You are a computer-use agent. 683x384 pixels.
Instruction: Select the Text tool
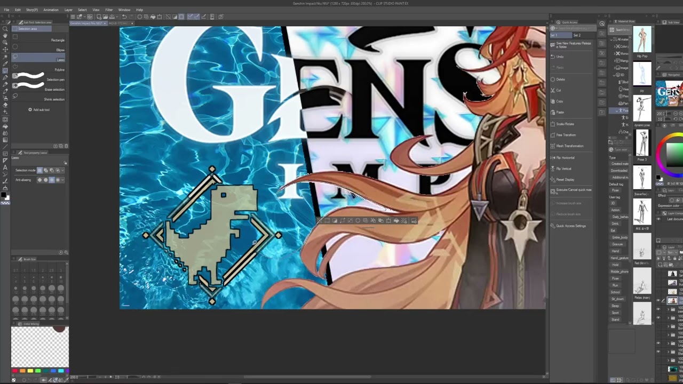tap(5, 167)
